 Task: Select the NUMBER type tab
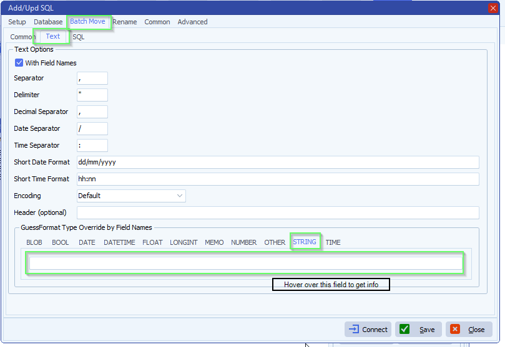click(244, 242)
